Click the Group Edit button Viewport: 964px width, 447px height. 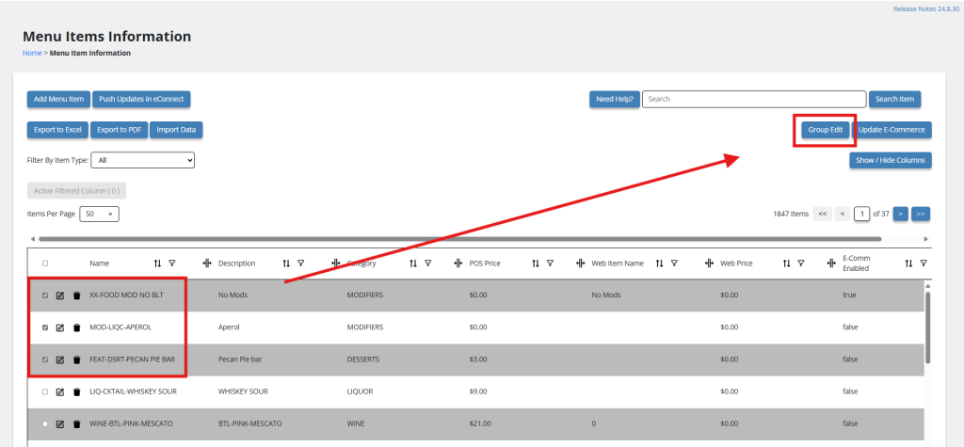tap(825, 130)
